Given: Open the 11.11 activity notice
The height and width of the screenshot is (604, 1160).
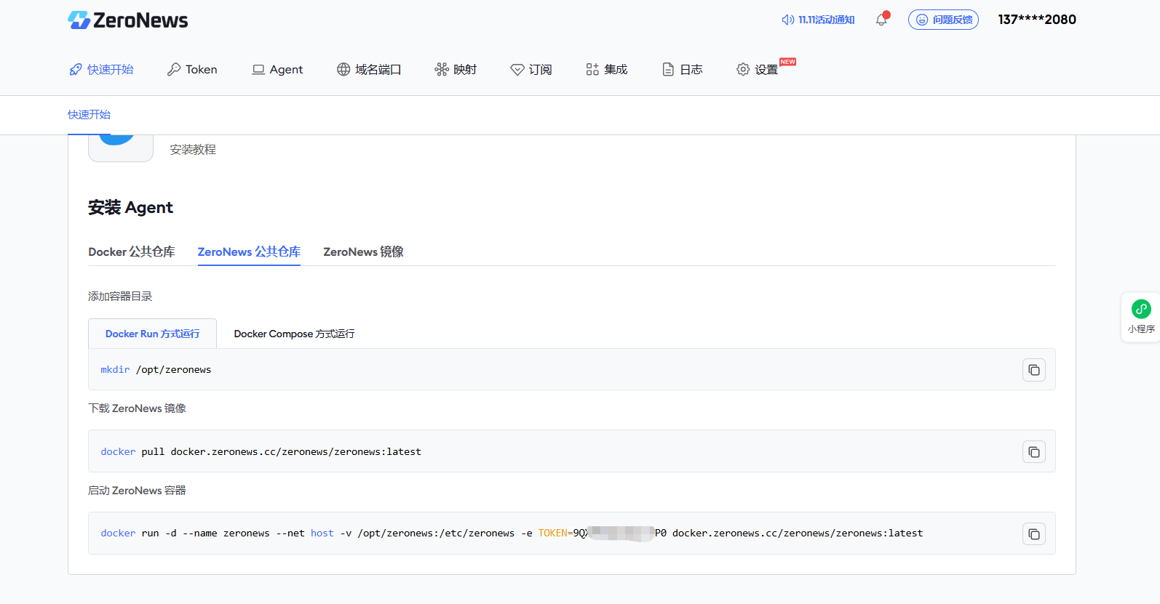Looking at the screenshot, I should coord(826,20).
